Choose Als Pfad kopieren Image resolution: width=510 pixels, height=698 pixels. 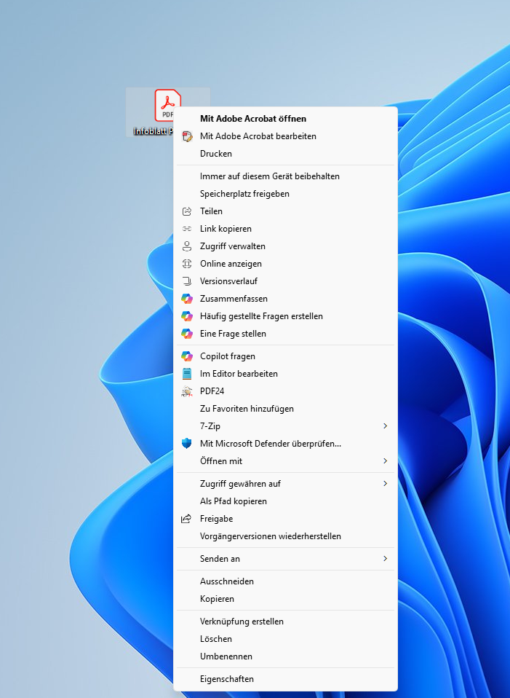point(285,501)
